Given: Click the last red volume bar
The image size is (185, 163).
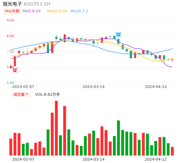Looking at the screenshot, I should pyautogui.click(x=172, y=151).
